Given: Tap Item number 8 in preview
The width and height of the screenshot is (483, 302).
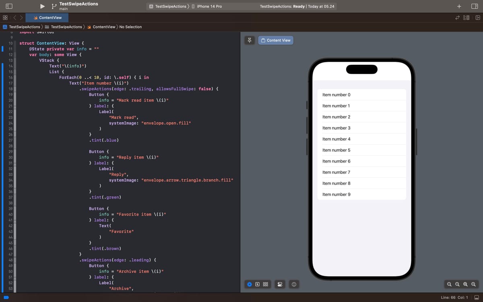Looking at the screenshot, I should [x=361, y=183].
